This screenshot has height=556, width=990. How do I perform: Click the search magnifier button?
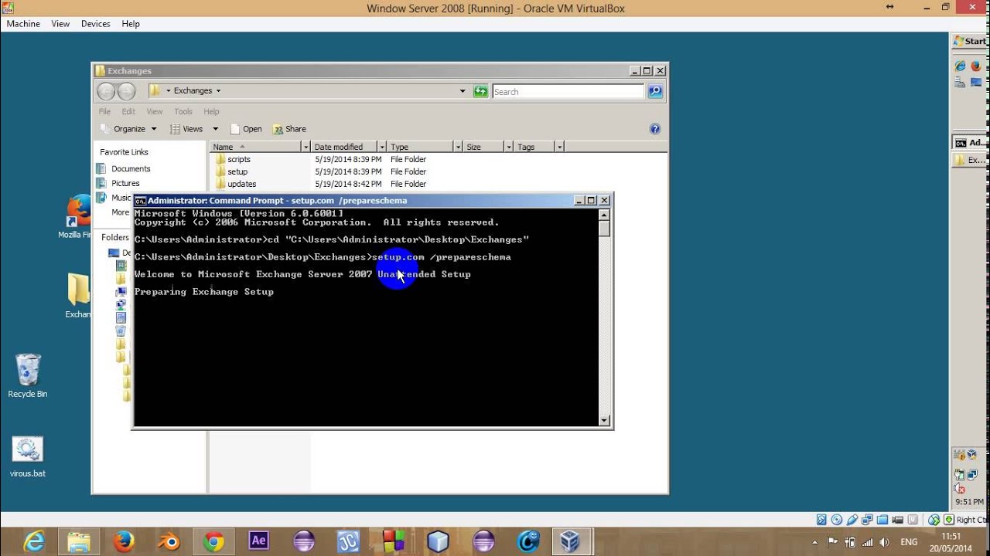[655, 91]
